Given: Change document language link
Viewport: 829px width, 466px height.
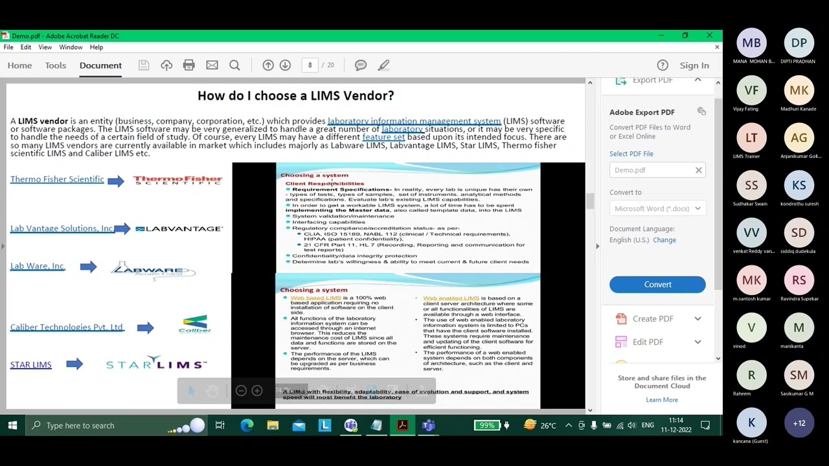Looking at the screenshot, I should pos(664,239).
